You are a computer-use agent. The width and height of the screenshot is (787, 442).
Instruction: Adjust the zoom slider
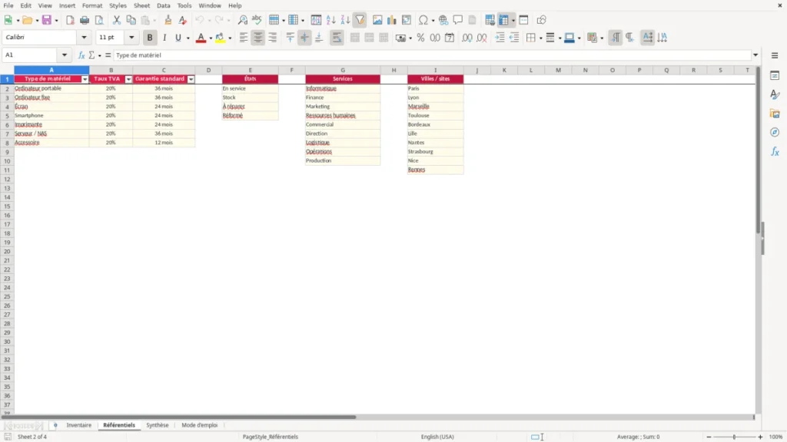click(734, 437)
